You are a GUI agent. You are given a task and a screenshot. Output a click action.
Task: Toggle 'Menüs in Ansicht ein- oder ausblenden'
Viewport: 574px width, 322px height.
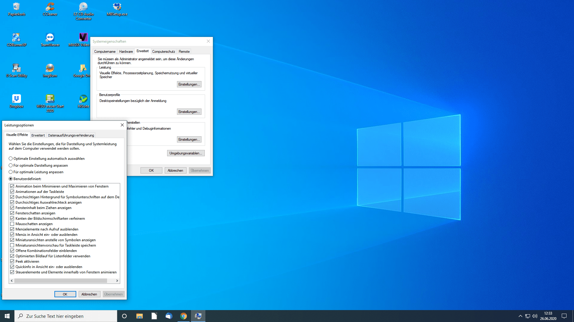(x=12, y=235)
